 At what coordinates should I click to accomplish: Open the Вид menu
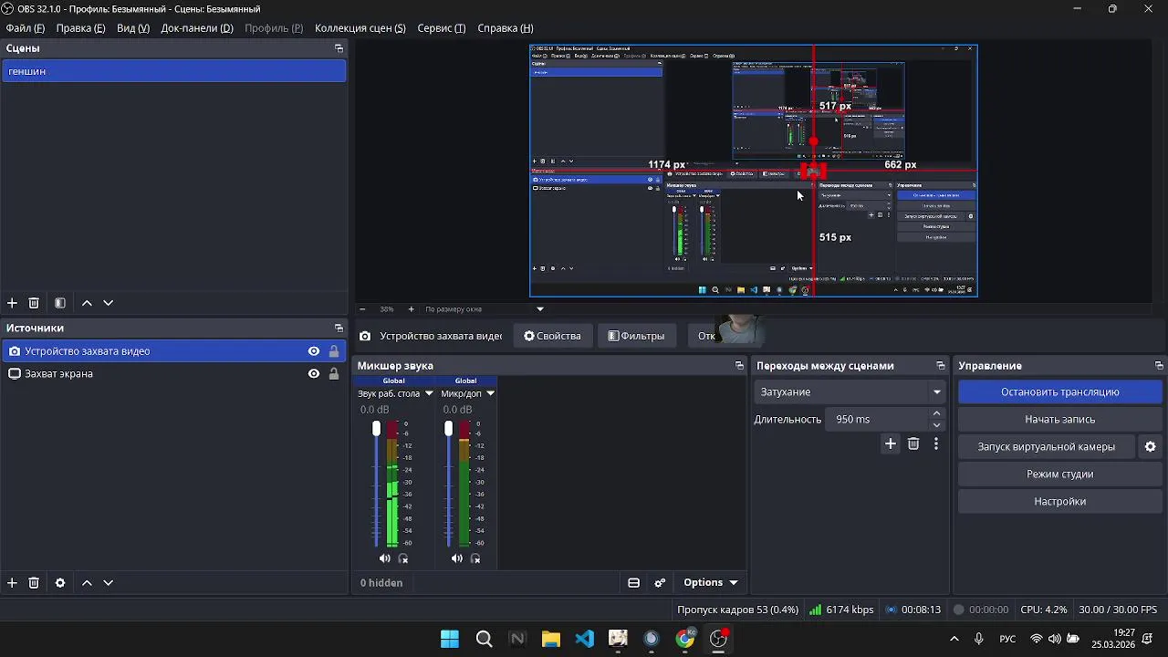(x=132, y=28)
